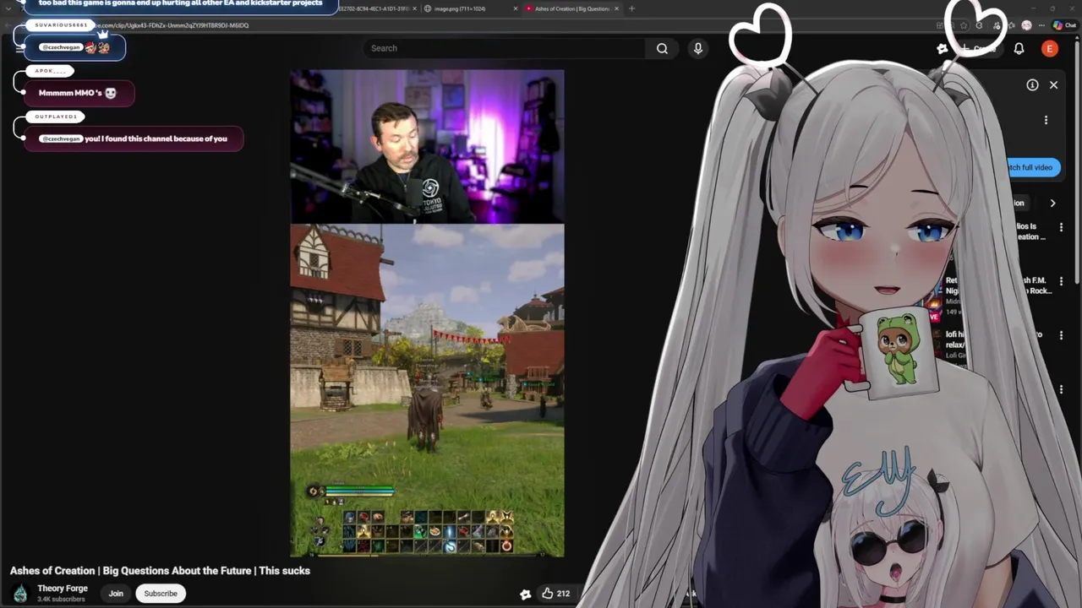
Task: Open the lofi suggested video title
Action: pyautogui.click(x=993, y=339)
